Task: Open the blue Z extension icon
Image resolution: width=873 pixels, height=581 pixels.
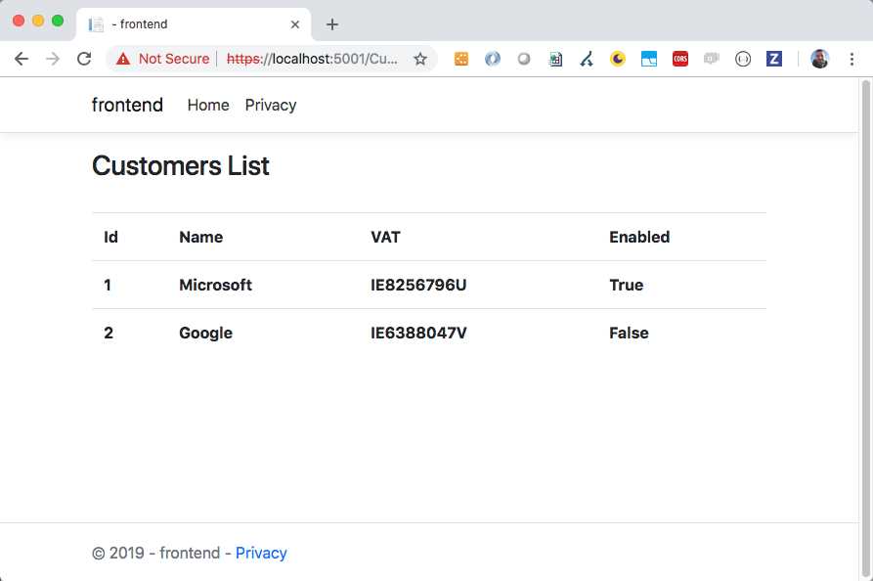Action: tap(774, 59)
